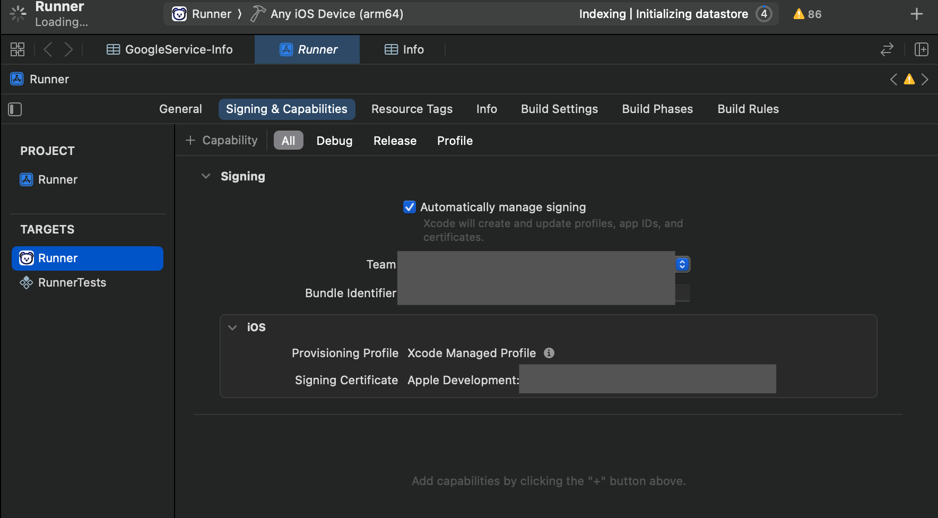This screenshot has width=938, height=518.
Task: Add a new Capability
Action: tap(222, 141)
